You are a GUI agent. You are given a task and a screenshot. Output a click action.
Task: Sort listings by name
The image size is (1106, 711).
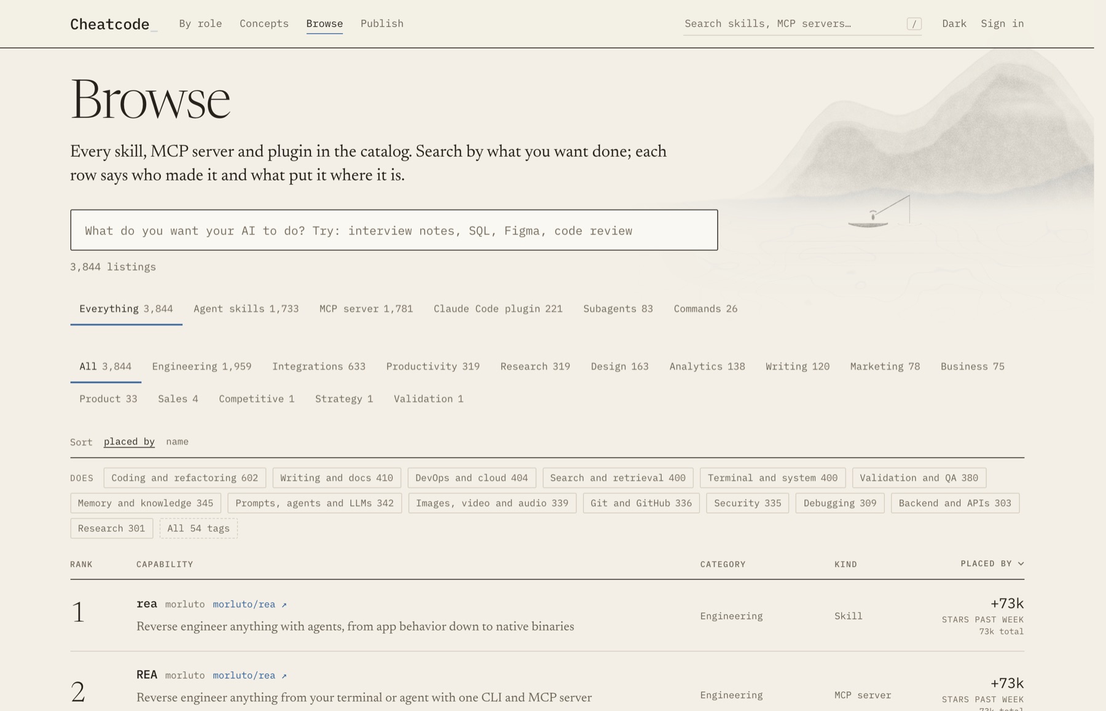tap(178, 441)
